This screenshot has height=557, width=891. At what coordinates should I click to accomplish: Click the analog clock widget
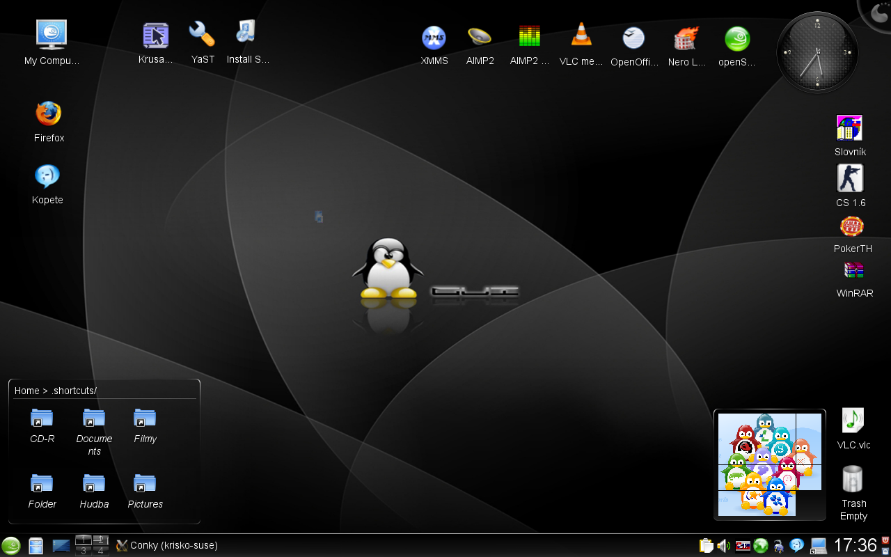(x=817, y=52)
